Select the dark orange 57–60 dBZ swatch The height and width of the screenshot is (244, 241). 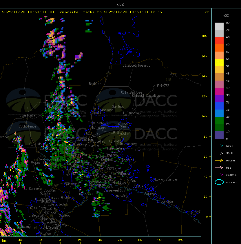tap(219, 48)
